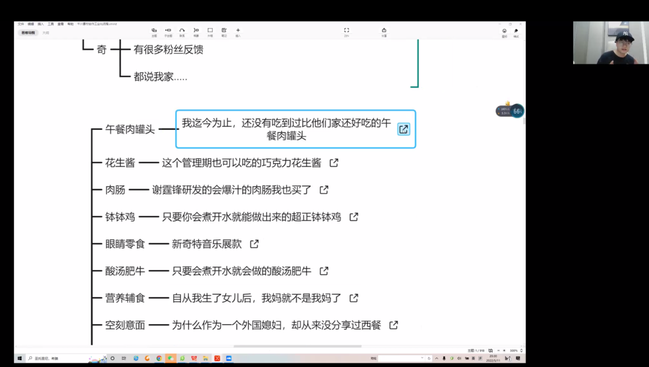The image size is (649, 367).
Task: Select the 奇 topic node
Action: 102,50
